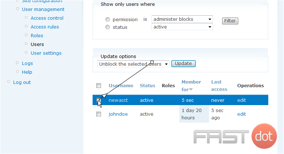Select the permission radio button
Screen dimensions: 284x154
(108, 19)
